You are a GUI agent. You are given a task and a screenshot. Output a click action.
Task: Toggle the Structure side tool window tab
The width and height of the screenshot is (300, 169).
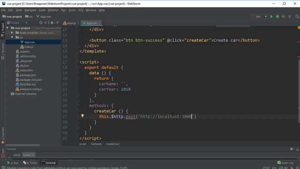point(3,51)
